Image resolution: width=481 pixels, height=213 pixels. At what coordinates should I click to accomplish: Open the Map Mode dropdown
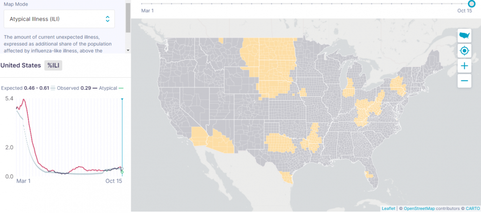coord(59,19)
